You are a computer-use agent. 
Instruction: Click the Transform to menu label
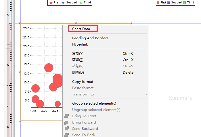click(x=83, y=94)
